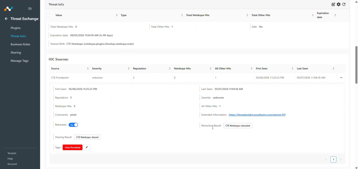Sort IOC Sources by Severity
The width and height of the screenshot is (358, 169).
pos(129,69)
